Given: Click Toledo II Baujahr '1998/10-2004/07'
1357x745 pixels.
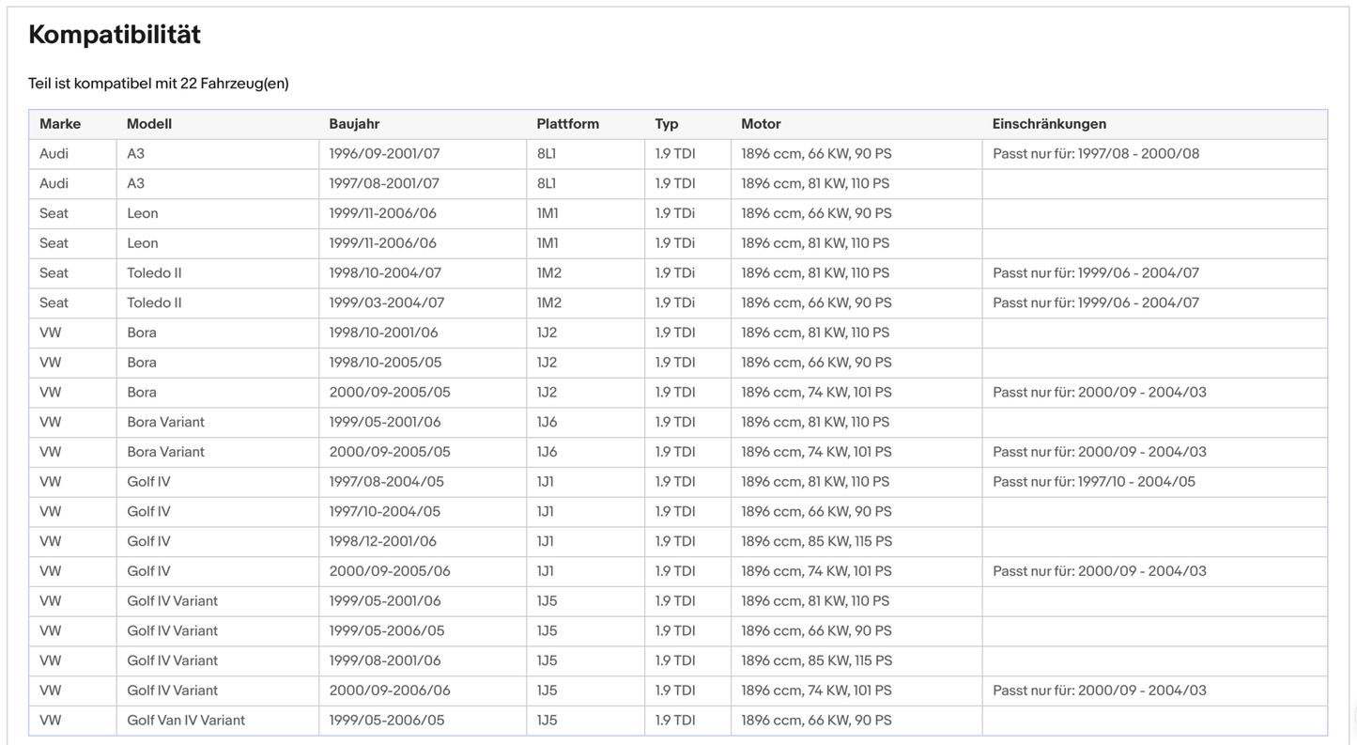Looking at the screenshot, I should 385,273.
